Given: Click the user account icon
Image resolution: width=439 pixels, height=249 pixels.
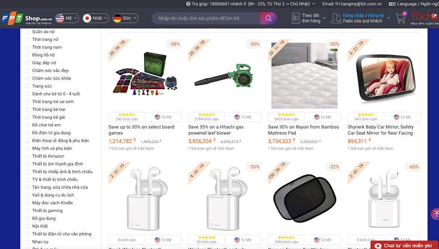Looking at the screenshot, I should click(336, 18).
